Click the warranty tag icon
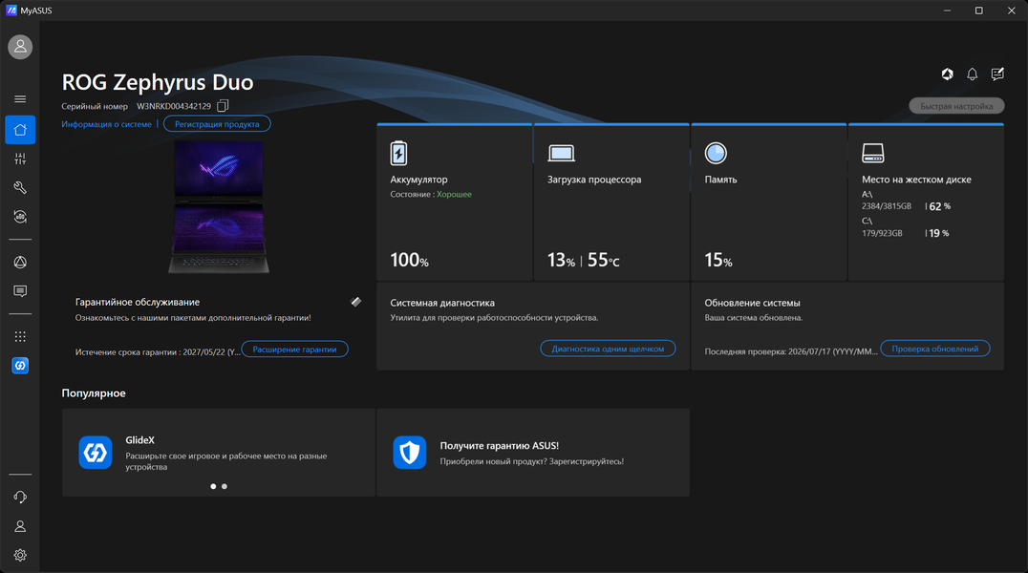1028x573 pixels. tap(355, 302)
